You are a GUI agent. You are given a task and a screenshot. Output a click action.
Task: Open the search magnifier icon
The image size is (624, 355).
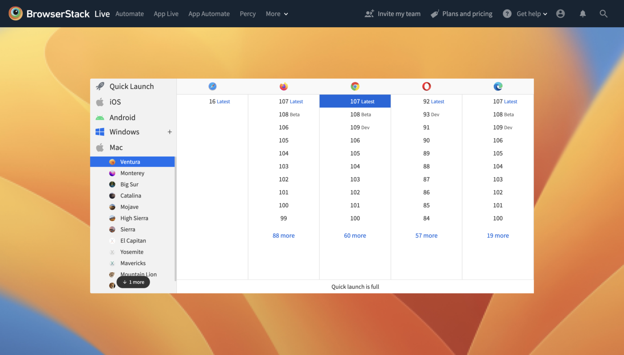604,14
